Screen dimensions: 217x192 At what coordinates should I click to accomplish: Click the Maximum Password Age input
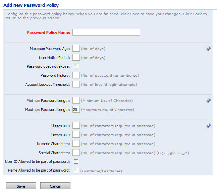[x=76, y=49]
